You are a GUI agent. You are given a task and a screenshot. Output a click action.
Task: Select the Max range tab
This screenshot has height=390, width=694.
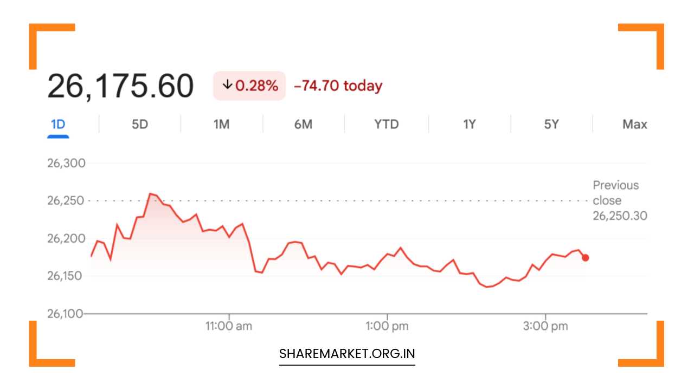point(634,125)
